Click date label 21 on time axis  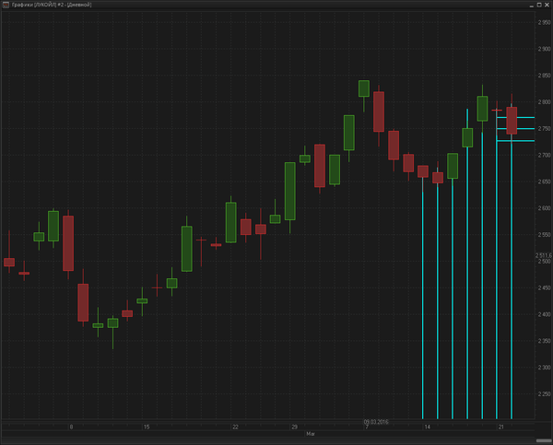click(501, 427)
